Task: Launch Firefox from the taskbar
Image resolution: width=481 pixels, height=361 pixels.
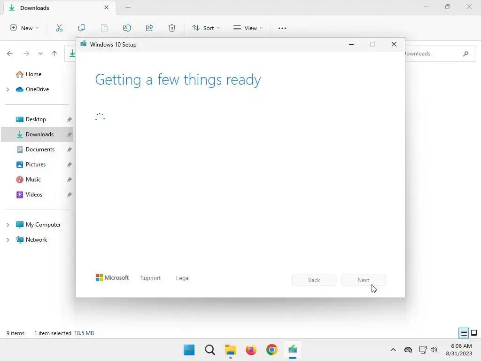Action: 251,350
